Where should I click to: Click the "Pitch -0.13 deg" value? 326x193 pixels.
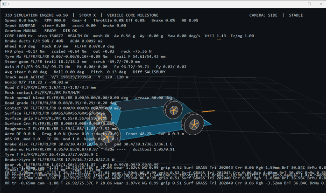coord(108,72)
